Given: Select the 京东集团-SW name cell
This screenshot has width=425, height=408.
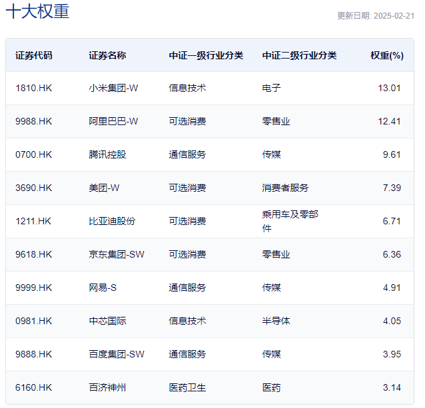Looking at the screenshot, I should pyautogui.click(x=117, y=254).
